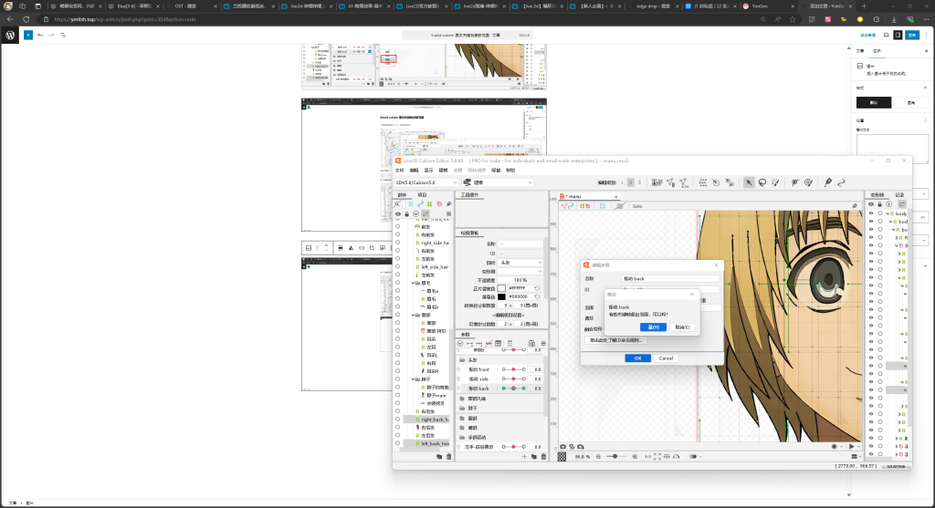
Task: Set edit level to 3
Action: click(639, 182)
